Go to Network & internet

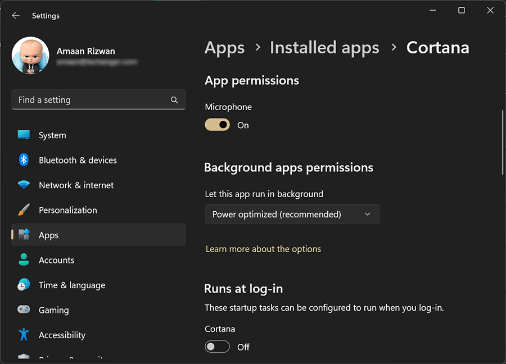pos(98,185)
